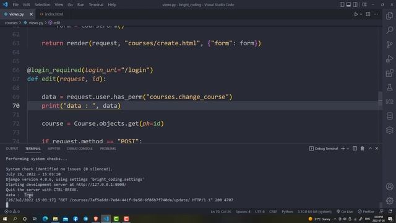Run the Python file with play button
This screenshot has height=223, width=396.
coord(356,14)
